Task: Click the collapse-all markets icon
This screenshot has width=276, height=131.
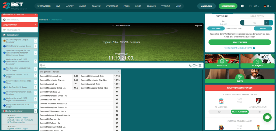Action: point(200,65)
